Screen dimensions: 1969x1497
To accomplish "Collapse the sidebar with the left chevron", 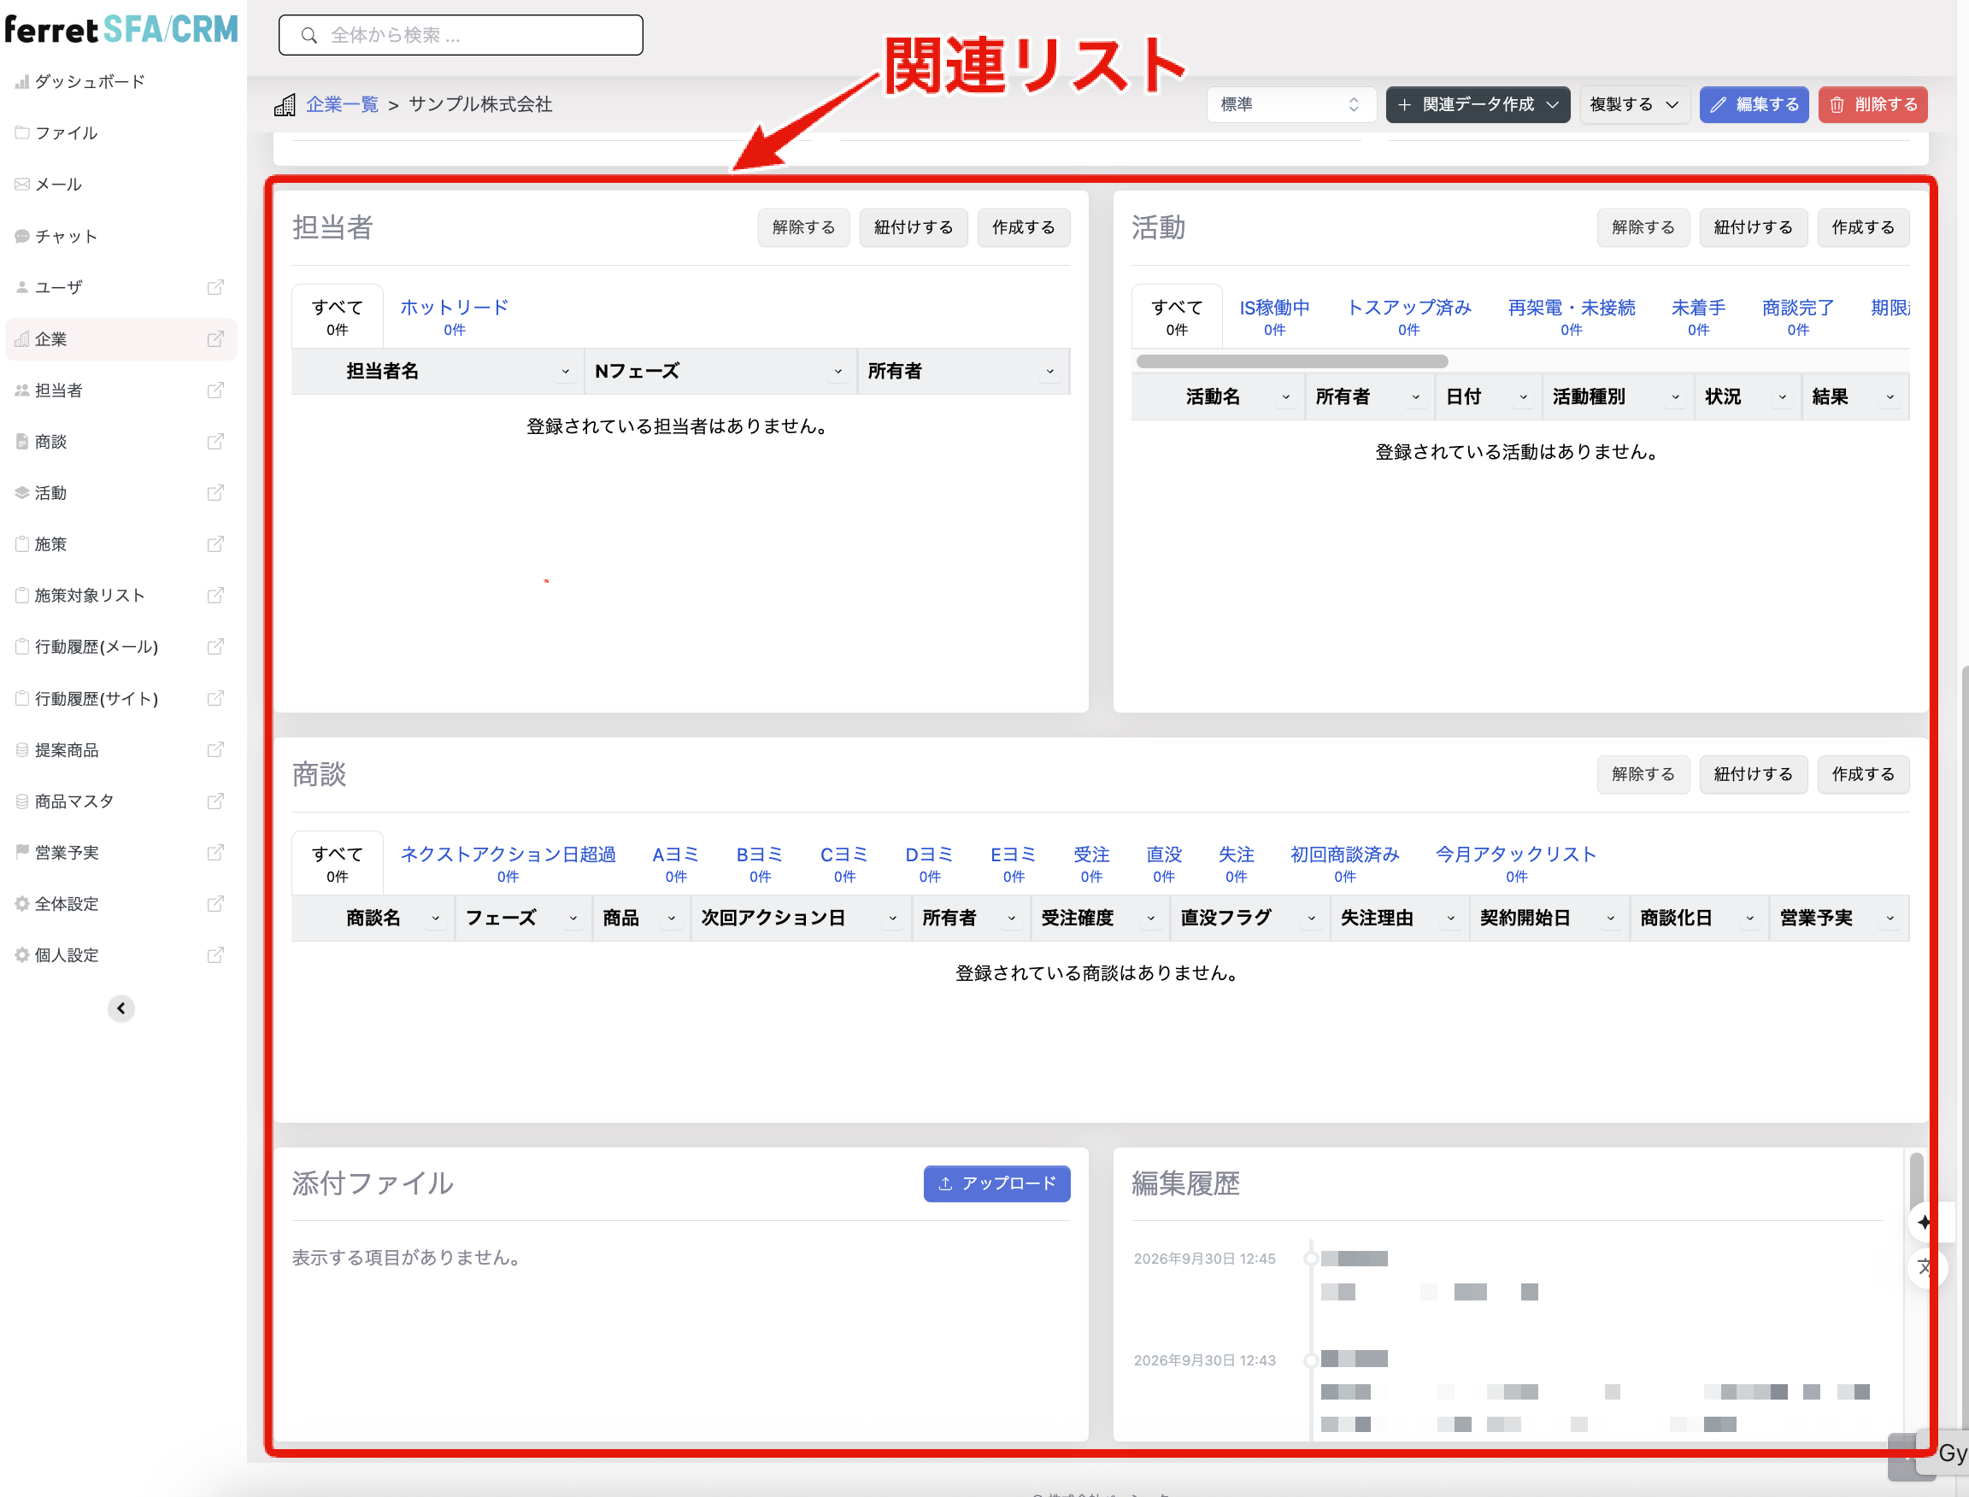I will tap(121, 1009).
